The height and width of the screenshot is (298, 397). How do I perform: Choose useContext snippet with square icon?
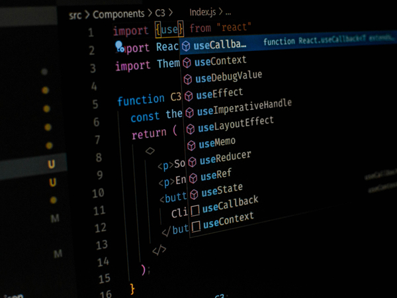tap(228, 220)
